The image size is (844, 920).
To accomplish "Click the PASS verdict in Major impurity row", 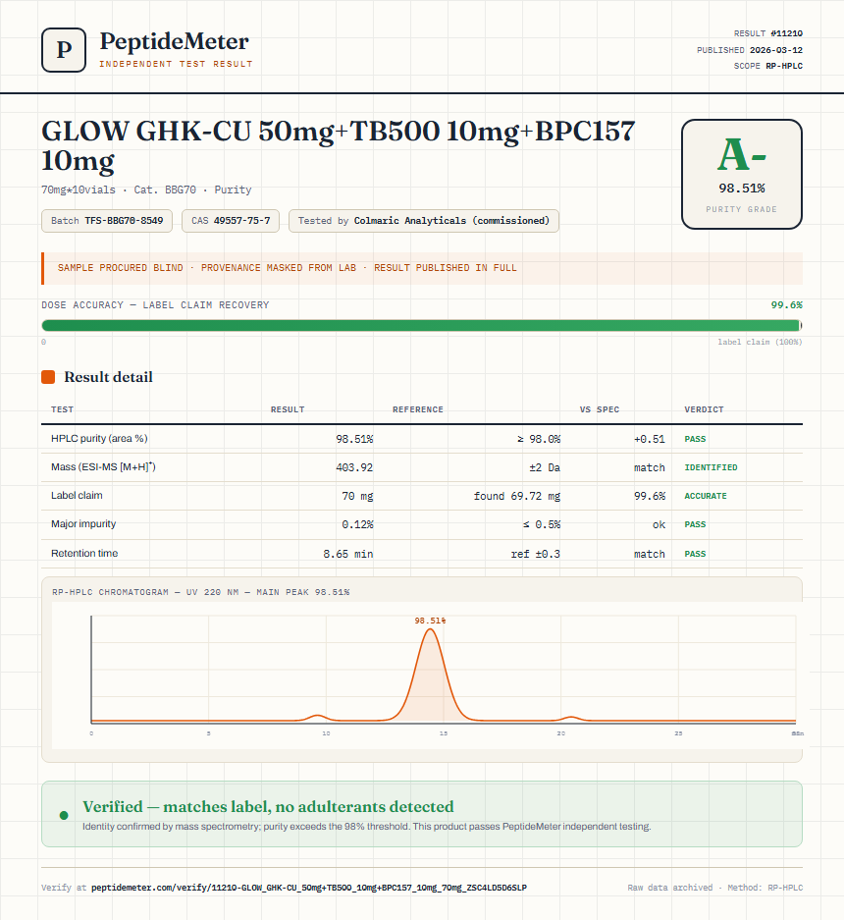I will [695, 524].
